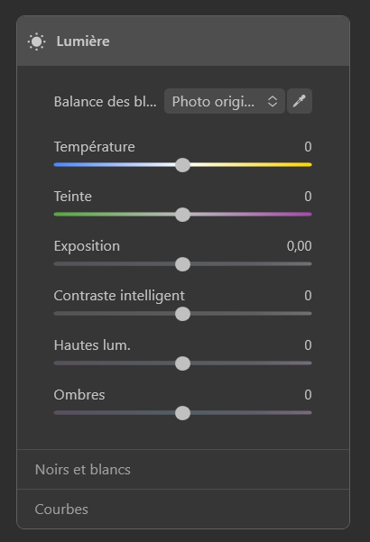Click the Teinte slider handle
Image resolution: width=370 pixels, height=542 pixels.
point(182,215)
